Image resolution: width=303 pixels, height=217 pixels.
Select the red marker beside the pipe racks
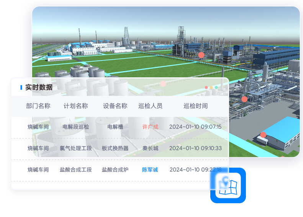click(244, 99)
